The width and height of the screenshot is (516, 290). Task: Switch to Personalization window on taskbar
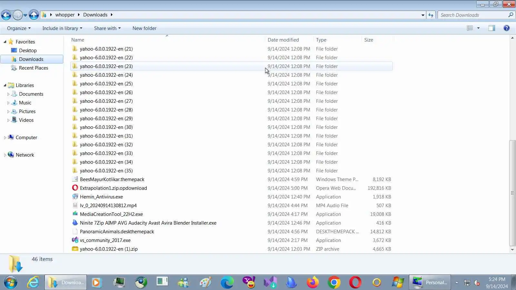point(430,283)
